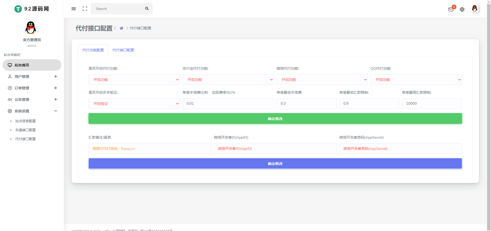Screen dimensions: 491x231
Task: Switch to the 代付接口配置 tab
Action: point(123,50)
